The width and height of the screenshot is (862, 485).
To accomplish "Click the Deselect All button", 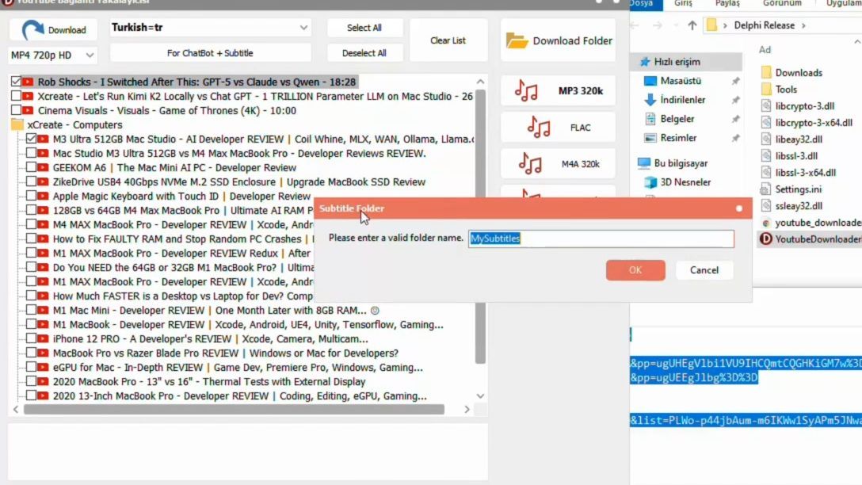I will coord(364,53).
